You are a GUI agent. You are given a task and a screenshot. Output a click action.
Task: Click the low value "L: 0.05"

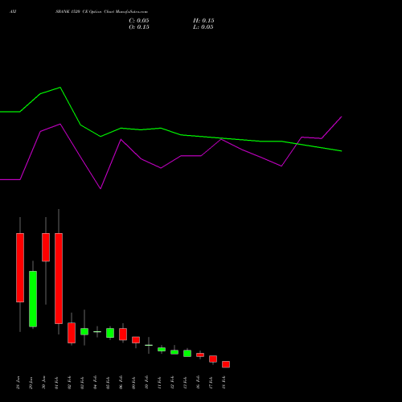click(203, 27)
